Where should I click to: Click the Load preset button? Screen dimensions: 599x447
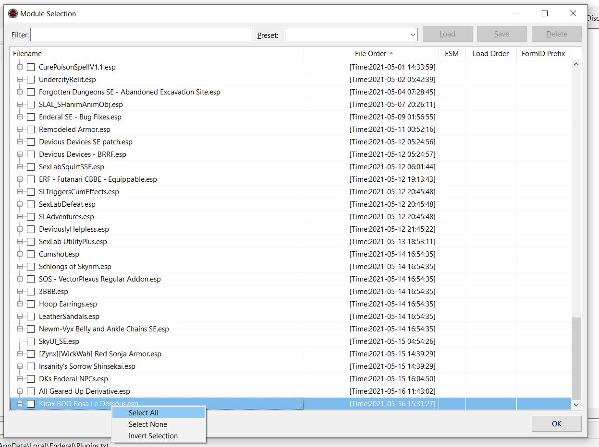pos(447,34)
